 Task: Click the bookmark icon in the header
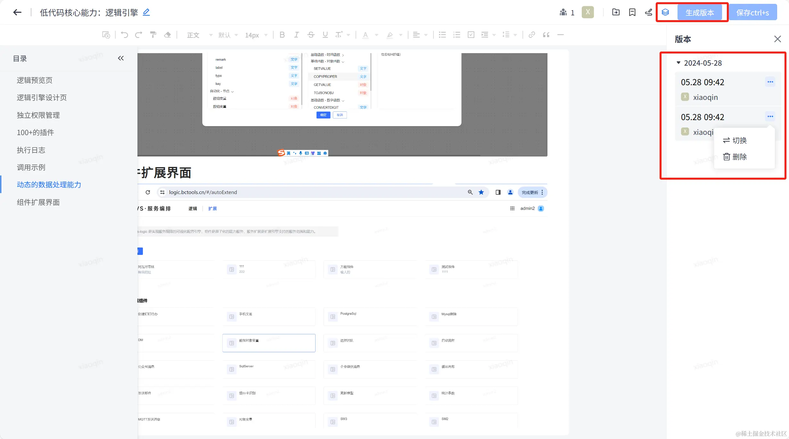pos(632,12)
